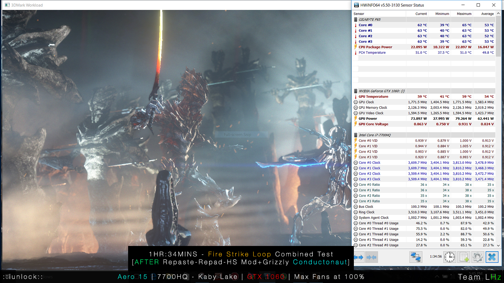Open the remote network monitoring icon

point(416,257)
